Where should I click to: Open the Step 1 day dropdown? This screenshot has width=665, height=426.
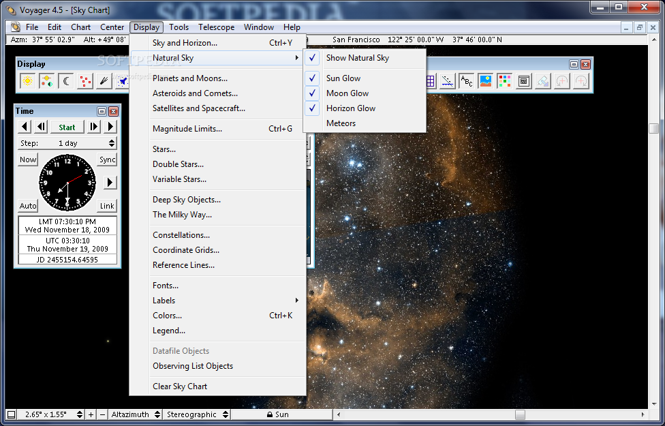(67, 143)
